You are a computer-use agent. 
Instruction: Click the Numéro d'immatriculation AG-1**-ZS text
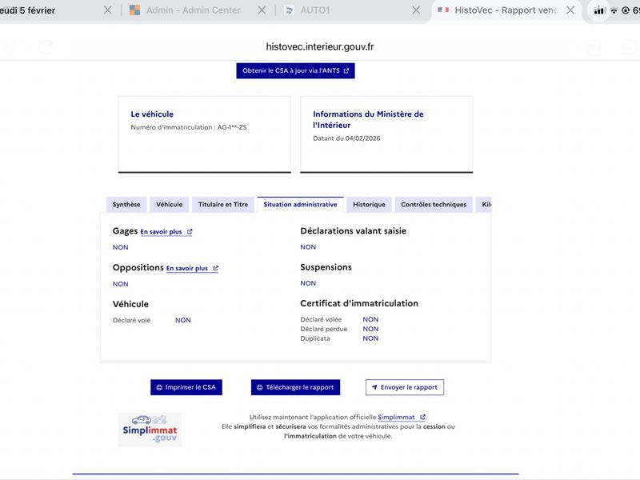[189, 127]
